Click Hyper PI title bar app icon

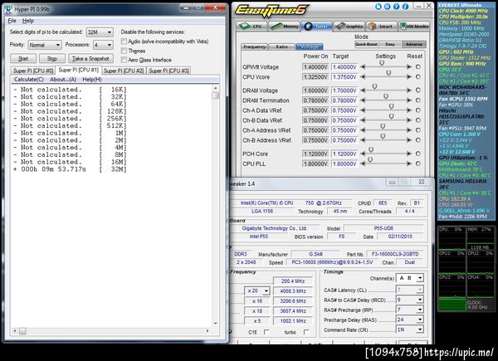click(9, 9)
